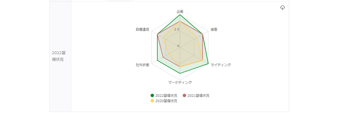Select the ライティング axis label

point(221,65)
